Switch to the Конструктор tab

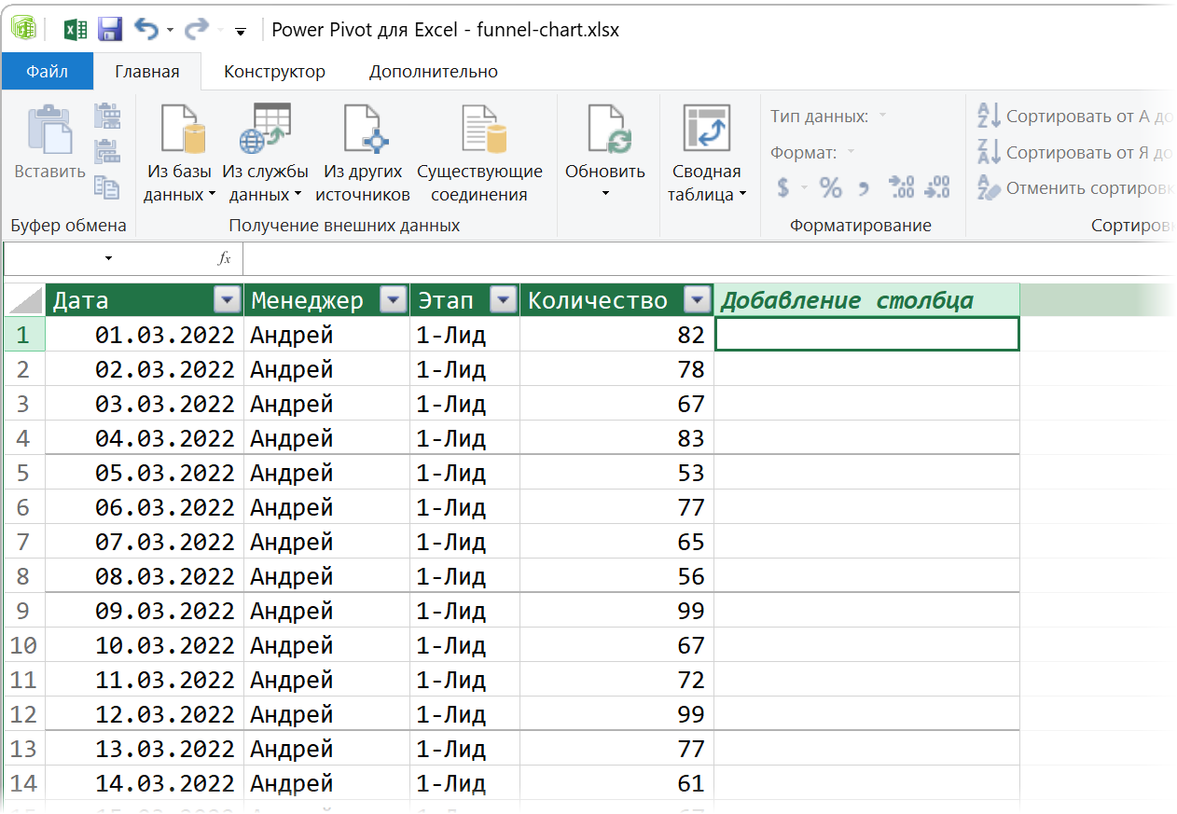(274, 72)
